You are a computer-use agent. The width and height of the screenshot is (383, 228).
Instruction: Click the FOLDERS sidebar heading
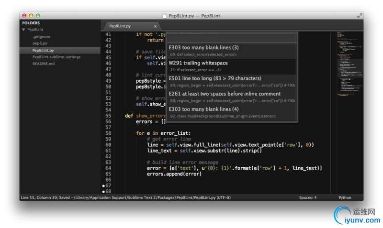(31, 23)
